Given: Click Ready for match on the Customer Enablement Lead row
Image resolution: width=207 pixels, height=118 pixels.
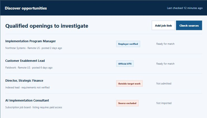Looking at the screenshot, I should (165, 64).
